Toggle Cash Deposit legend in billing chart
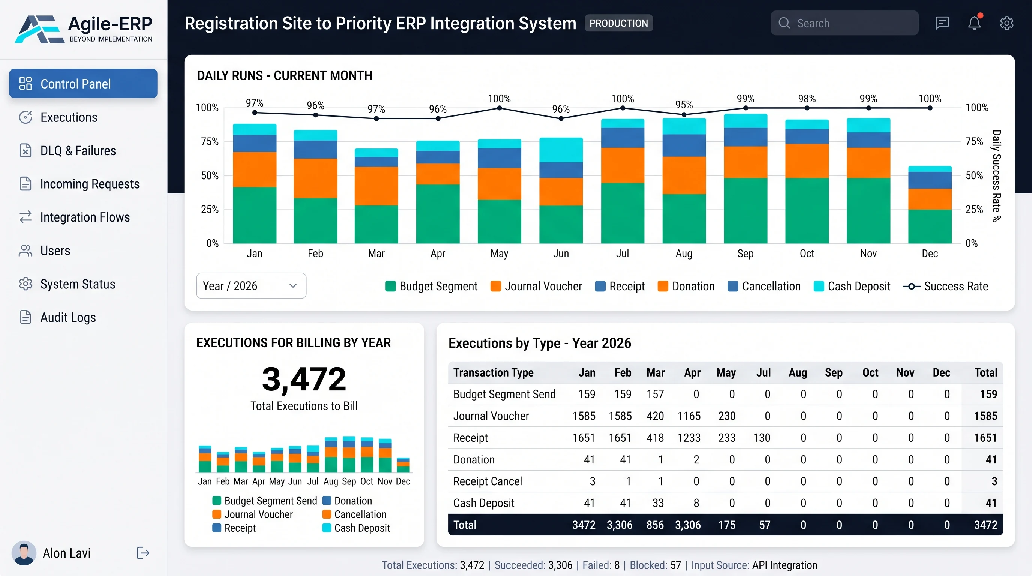The image size is (1032, 576). [356, 528]
